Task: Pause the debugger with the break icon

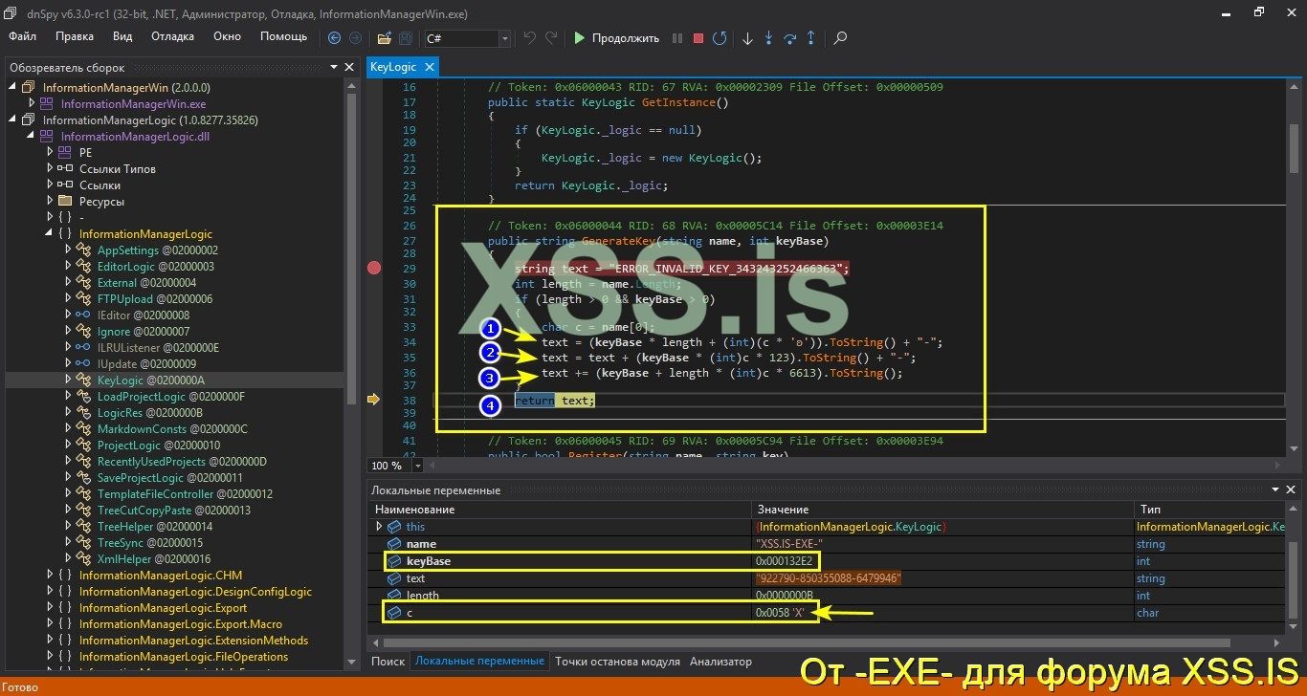Action: tap(677, 38)
